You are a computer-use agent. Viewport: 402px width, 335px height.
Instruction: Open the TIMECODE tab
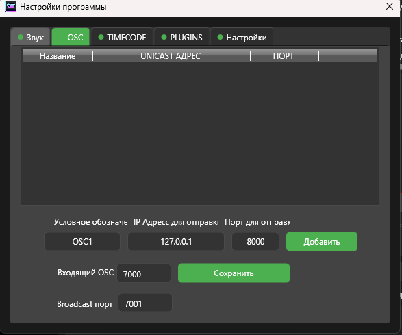[x=122, y=37]
